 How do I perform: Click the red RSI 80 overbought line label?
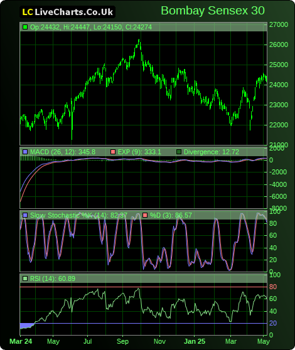pyautogui.click(x=273, y=287)
